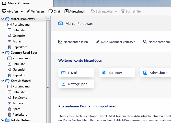The height and width of the screenshot is (123, 171).
Task: Add a Kalender account
Action: pos(117,73)
